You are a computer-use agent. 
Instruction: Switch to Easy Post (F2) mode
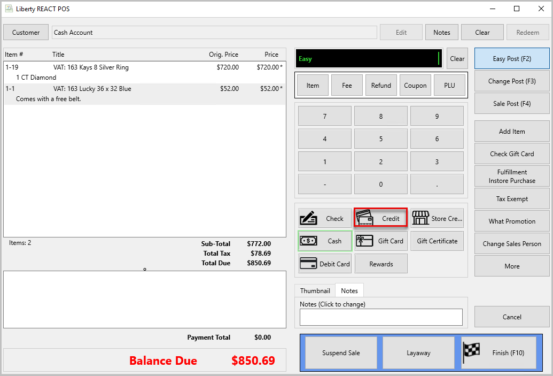[512, 59]
